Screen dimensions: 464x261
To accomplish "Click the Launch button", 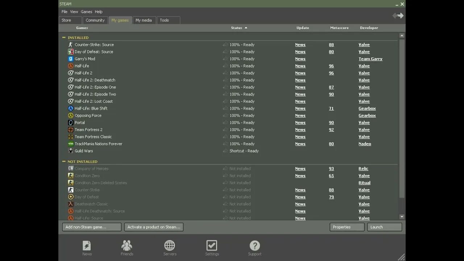I will [x=385, y=227].
